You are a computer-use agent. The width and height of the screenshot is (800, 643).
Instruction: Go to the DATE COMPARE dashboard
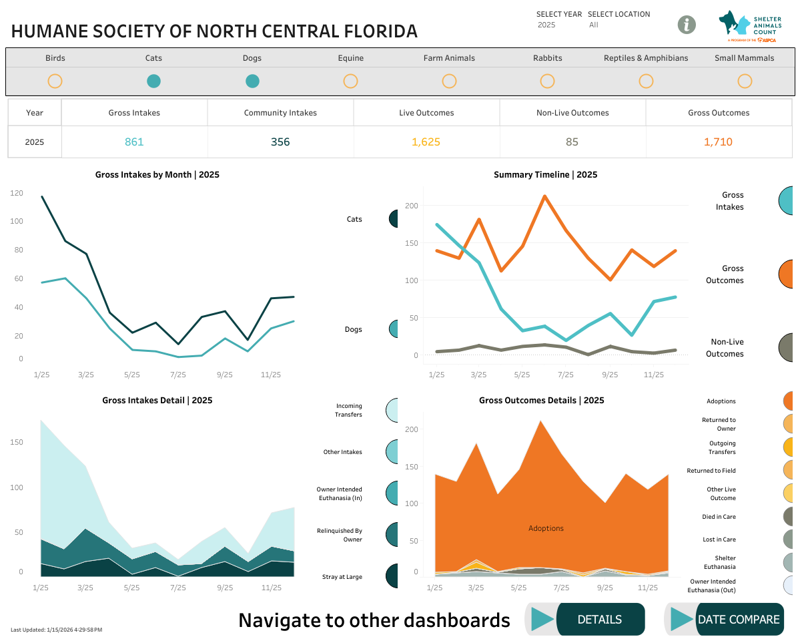[739, 620]
